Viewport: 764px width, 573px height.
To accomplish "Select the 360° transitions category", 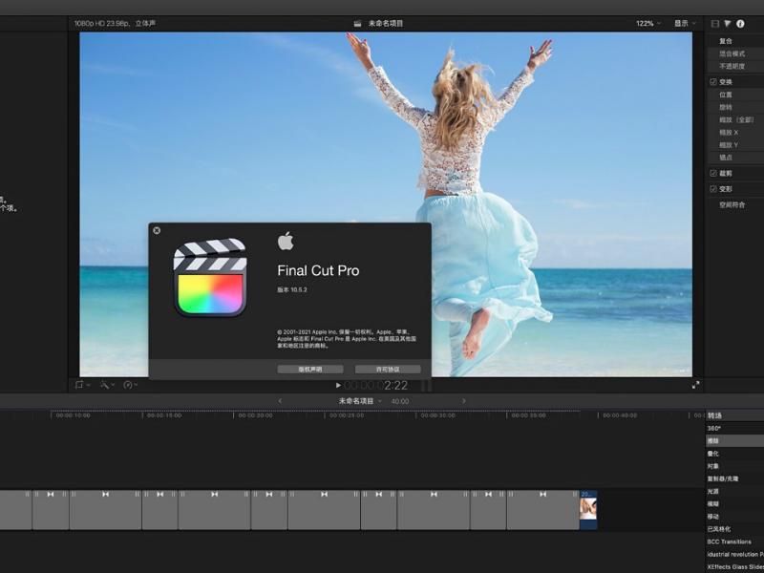I will (714, 428).
